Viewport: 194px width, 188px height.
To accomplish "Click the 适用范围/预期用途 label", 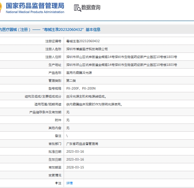I will tap(48, 104).
